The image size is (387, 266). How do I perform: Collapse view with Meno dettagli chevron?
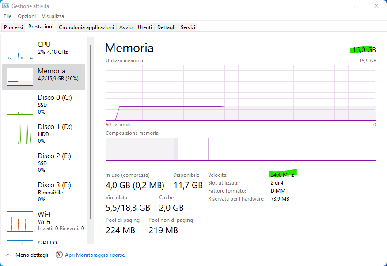(x=8, y=255)
